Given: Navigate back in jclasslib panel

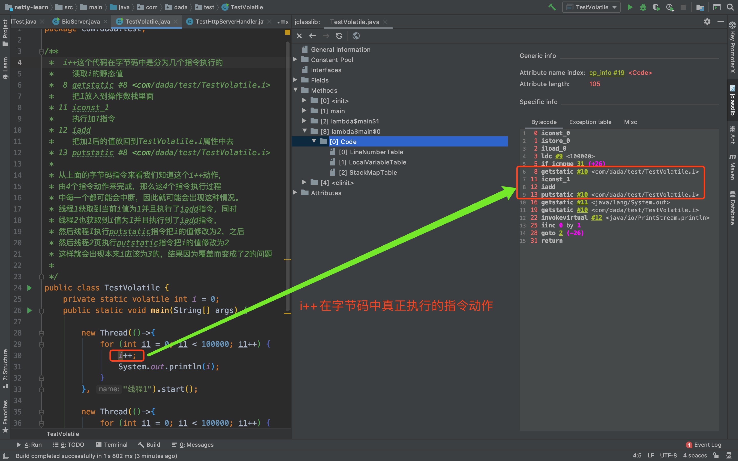Looking at the screenshot, I should [312, 36].
